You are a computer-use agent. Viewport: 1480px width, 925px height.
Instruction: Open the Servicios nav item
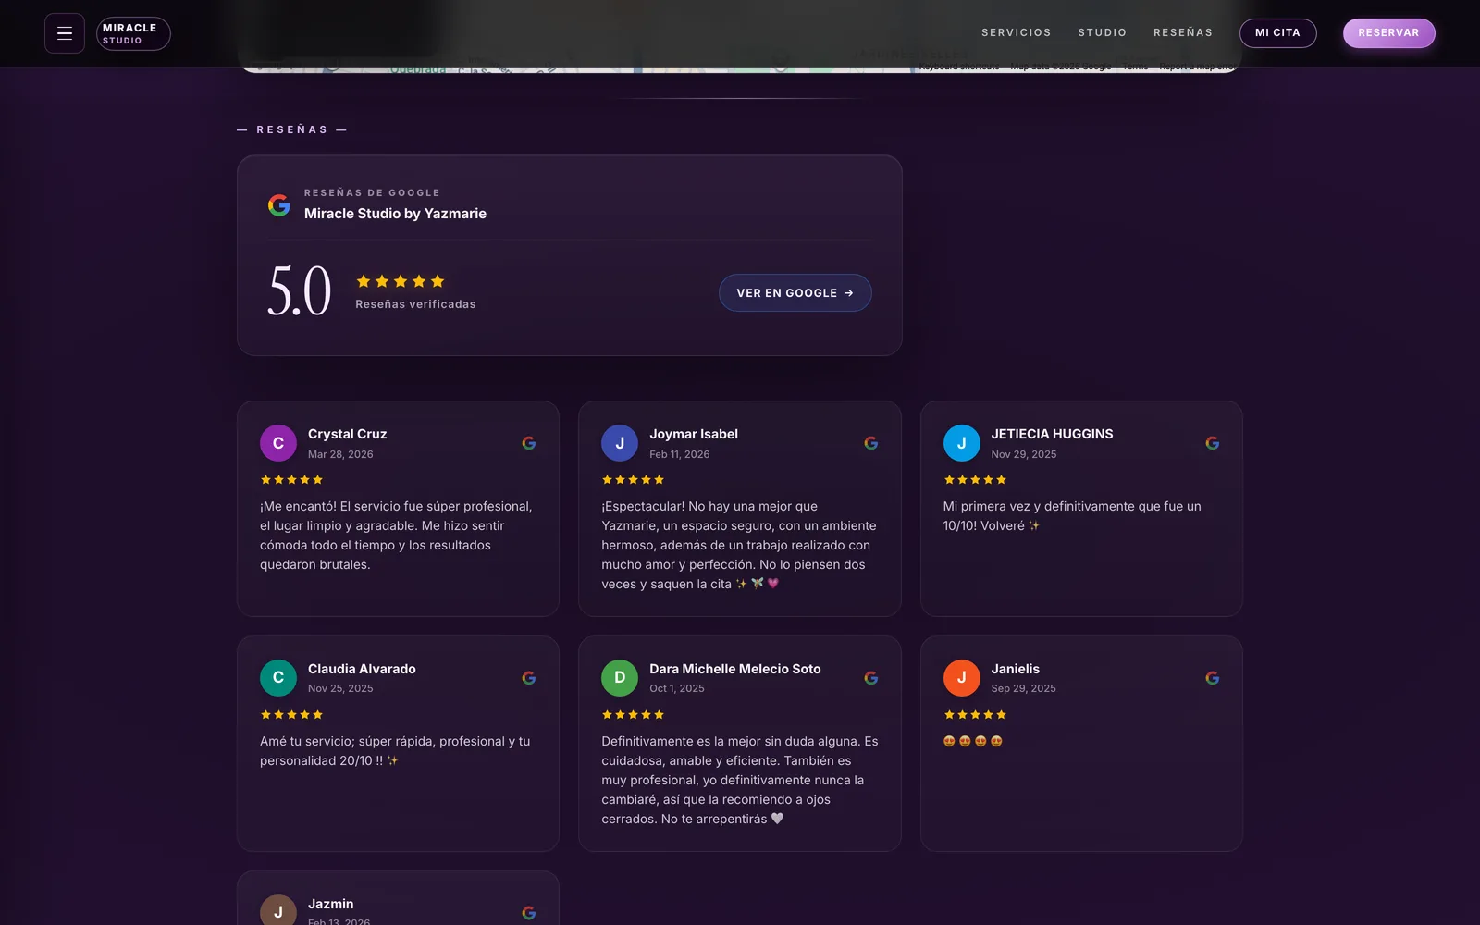[x=1016, y=32]
